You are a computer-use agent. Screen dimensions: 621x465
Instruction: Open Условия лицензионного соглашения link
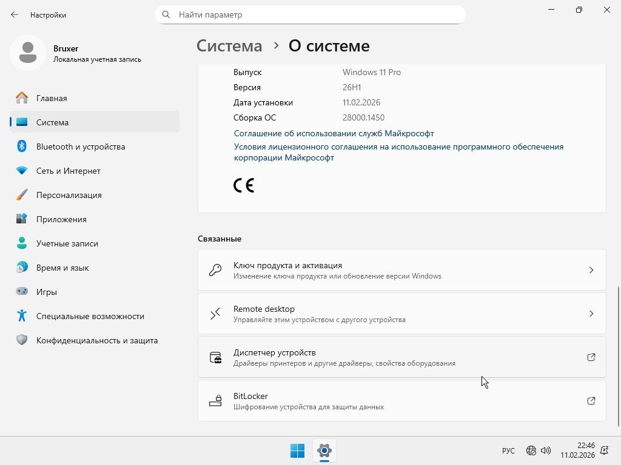[x=398, y=152]
